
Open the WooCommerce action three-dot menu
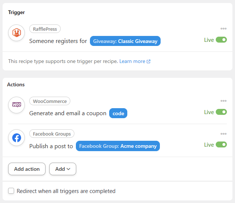coord(224,101)
